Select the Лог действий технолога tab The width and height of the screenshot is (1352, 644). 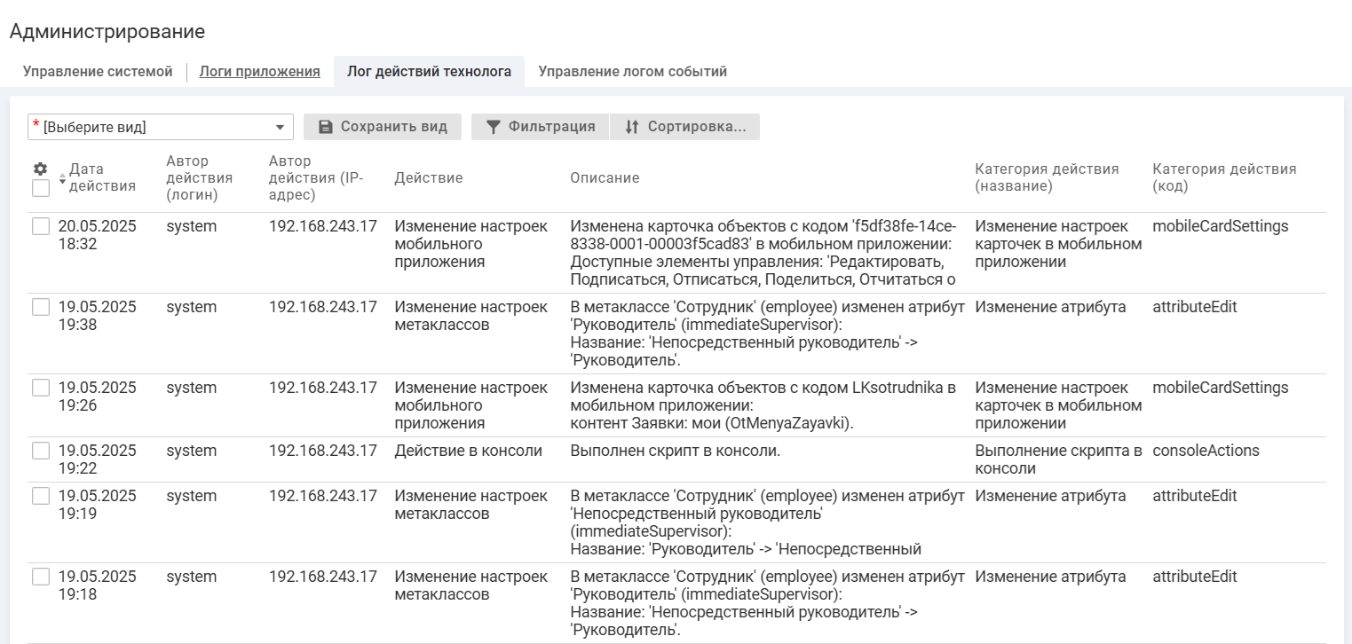click(x=429, y=72)
